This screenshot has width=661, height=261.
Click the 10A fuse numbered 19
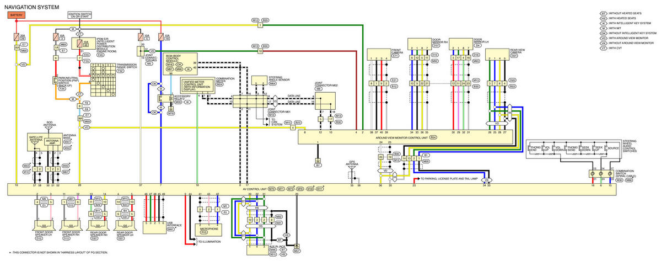point(160,37)
